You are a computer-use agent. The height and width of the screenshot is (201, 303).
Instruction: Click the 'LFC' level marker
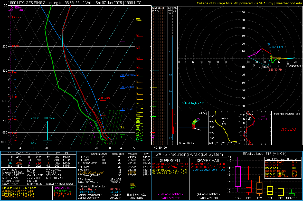coord(122,127)
